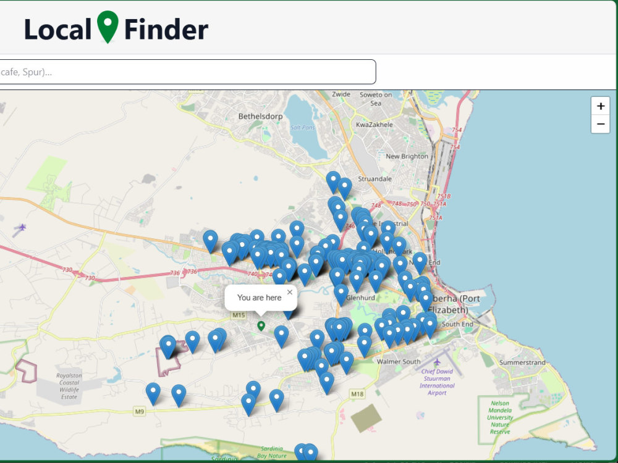The width and height of the screenshot is (618, 463).
Task: Click the KwaZakhele map label
Action: (374, 125)
